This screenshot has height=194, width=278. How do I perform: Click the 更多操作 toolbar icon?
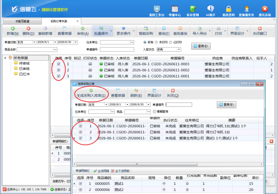point(123,31)
